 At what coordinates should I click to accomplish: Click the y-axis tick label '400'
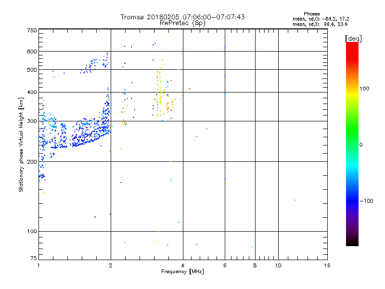pos(32,92)
